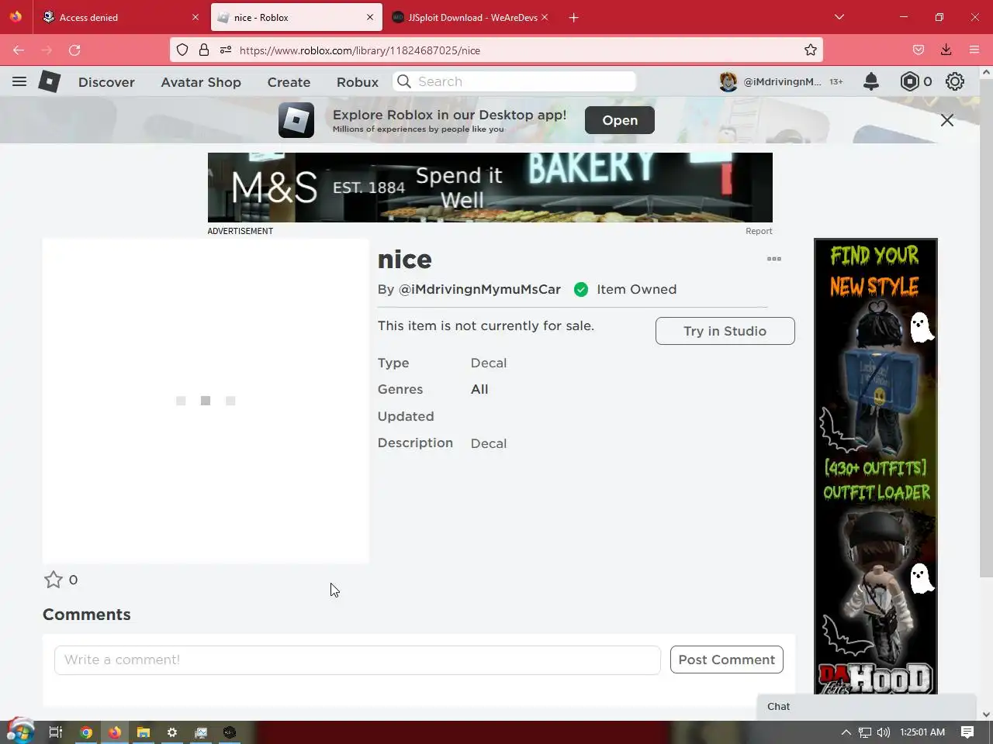The width and height of the screenshot is (993, 744).
Task: Click the username @iMdrivingnM in header
Action: pyautogui.click(x=782, y=81)
